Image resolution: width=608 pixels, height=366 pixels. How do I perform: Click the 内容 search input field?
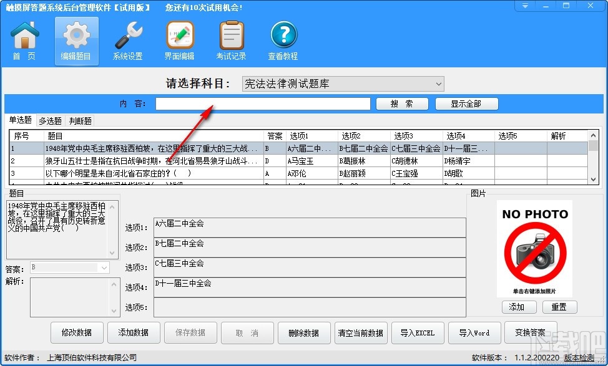coord(262,104)
